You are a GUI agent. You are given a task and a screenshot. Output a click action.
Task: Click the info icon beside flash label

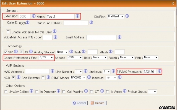click(x=84, y=51)
